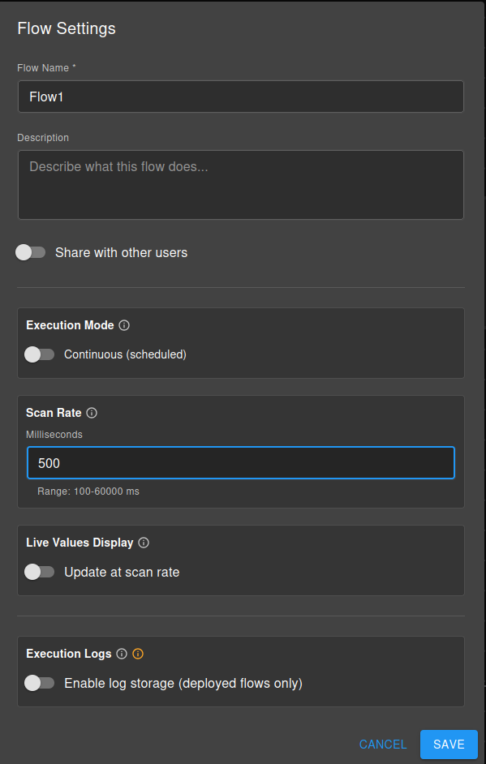The height and width of the screenshot is (764, 486).
Task: Turn on Update at scan rate
Action: click(40, 572)
